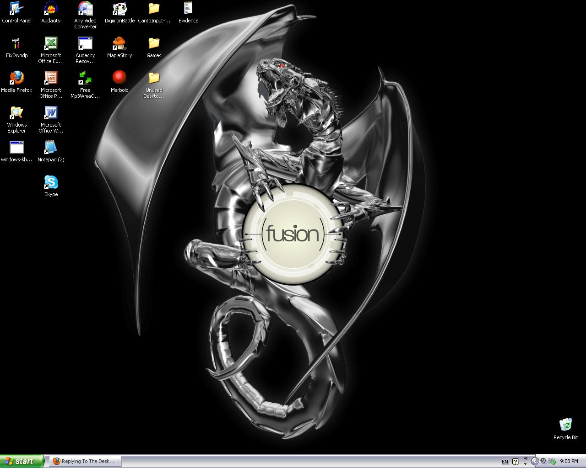Image resolution: width=586 pixels, height=468 pixels.
Task: Open Microsoft Office PowerPoint shortcut
Action: click(51, 85)
